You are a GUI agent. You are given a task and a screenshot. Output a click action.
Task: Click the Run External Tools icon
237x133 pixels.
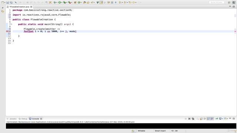coord(69,3)
